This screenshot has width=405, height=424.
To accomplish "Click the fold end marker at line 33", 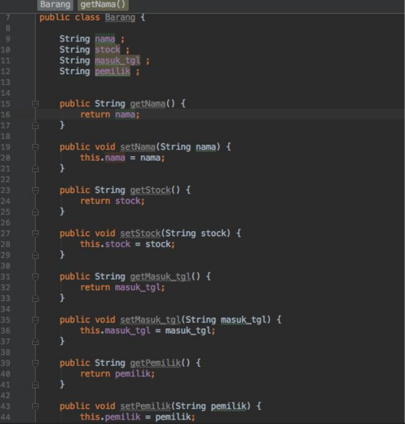I will [x=35, y=299].
